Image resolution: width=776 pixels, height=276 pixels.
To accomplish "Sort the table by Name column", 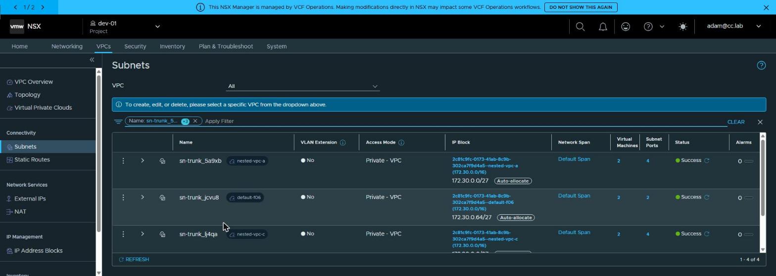I will pos(186,143).
